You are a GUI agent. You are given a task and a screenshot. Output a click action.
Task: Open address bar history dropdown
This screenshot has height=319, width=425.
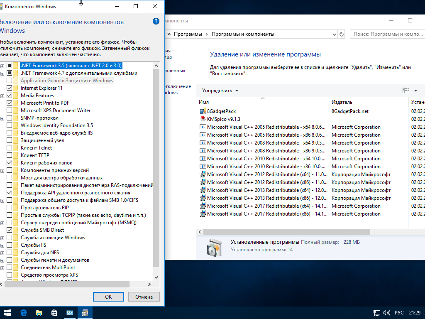[x=334, y=34]
